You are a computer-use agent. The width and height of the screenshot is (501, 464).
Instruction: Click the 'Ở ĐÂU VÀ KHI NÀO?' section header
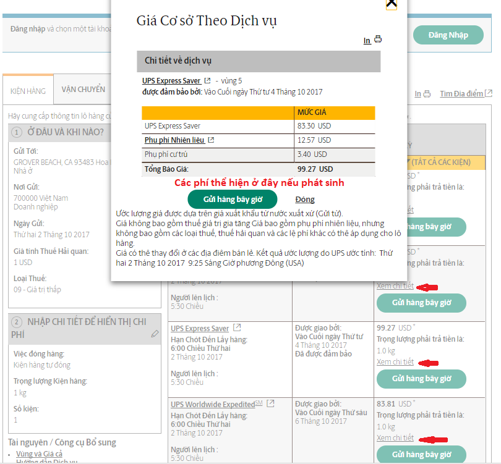point(59,132)
